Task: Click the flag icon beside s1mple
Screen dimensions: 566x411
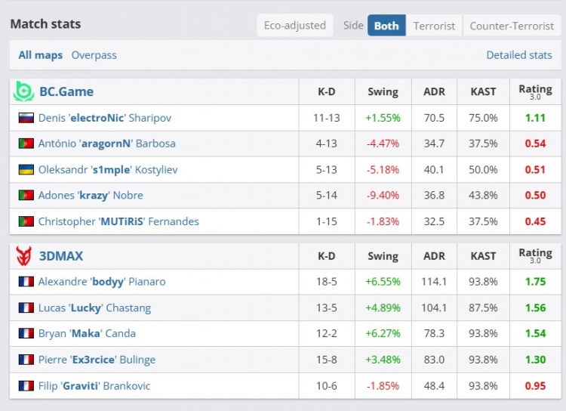Action: coord(26,170)
